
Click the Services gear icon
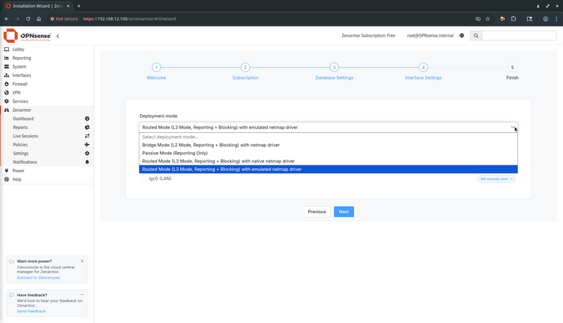tap(6, 101)
